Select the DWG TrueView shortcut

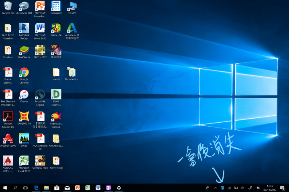56,97
